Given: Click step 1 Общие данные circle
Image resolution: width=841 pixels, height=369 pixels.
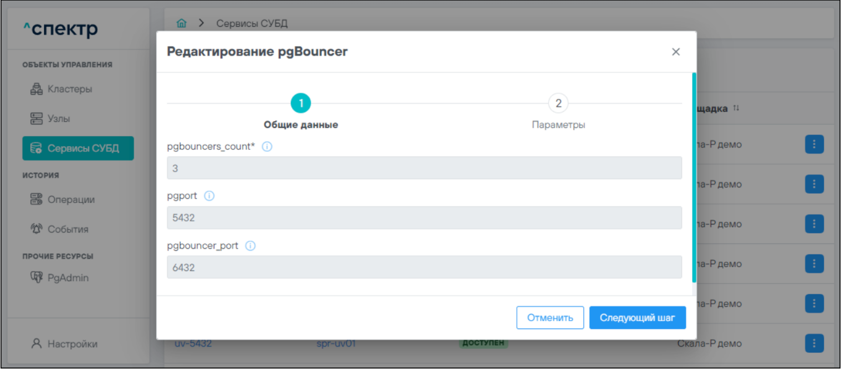Looking at the screenshot, I should pos(301,103).
